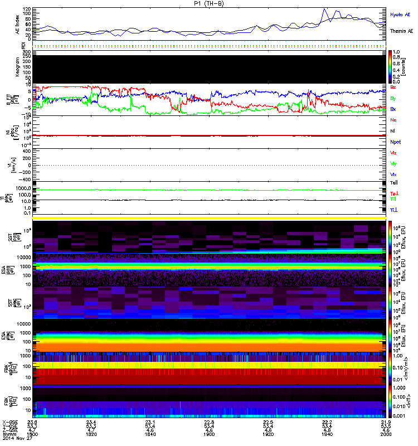Click the yellow band above the SST panel

(x=210, y=217)
